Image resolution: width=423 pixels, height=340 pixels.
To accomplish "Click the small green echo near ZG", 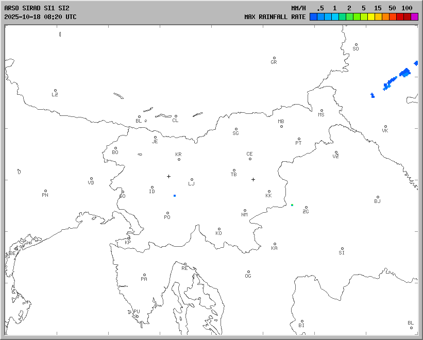I will [292, 205].
